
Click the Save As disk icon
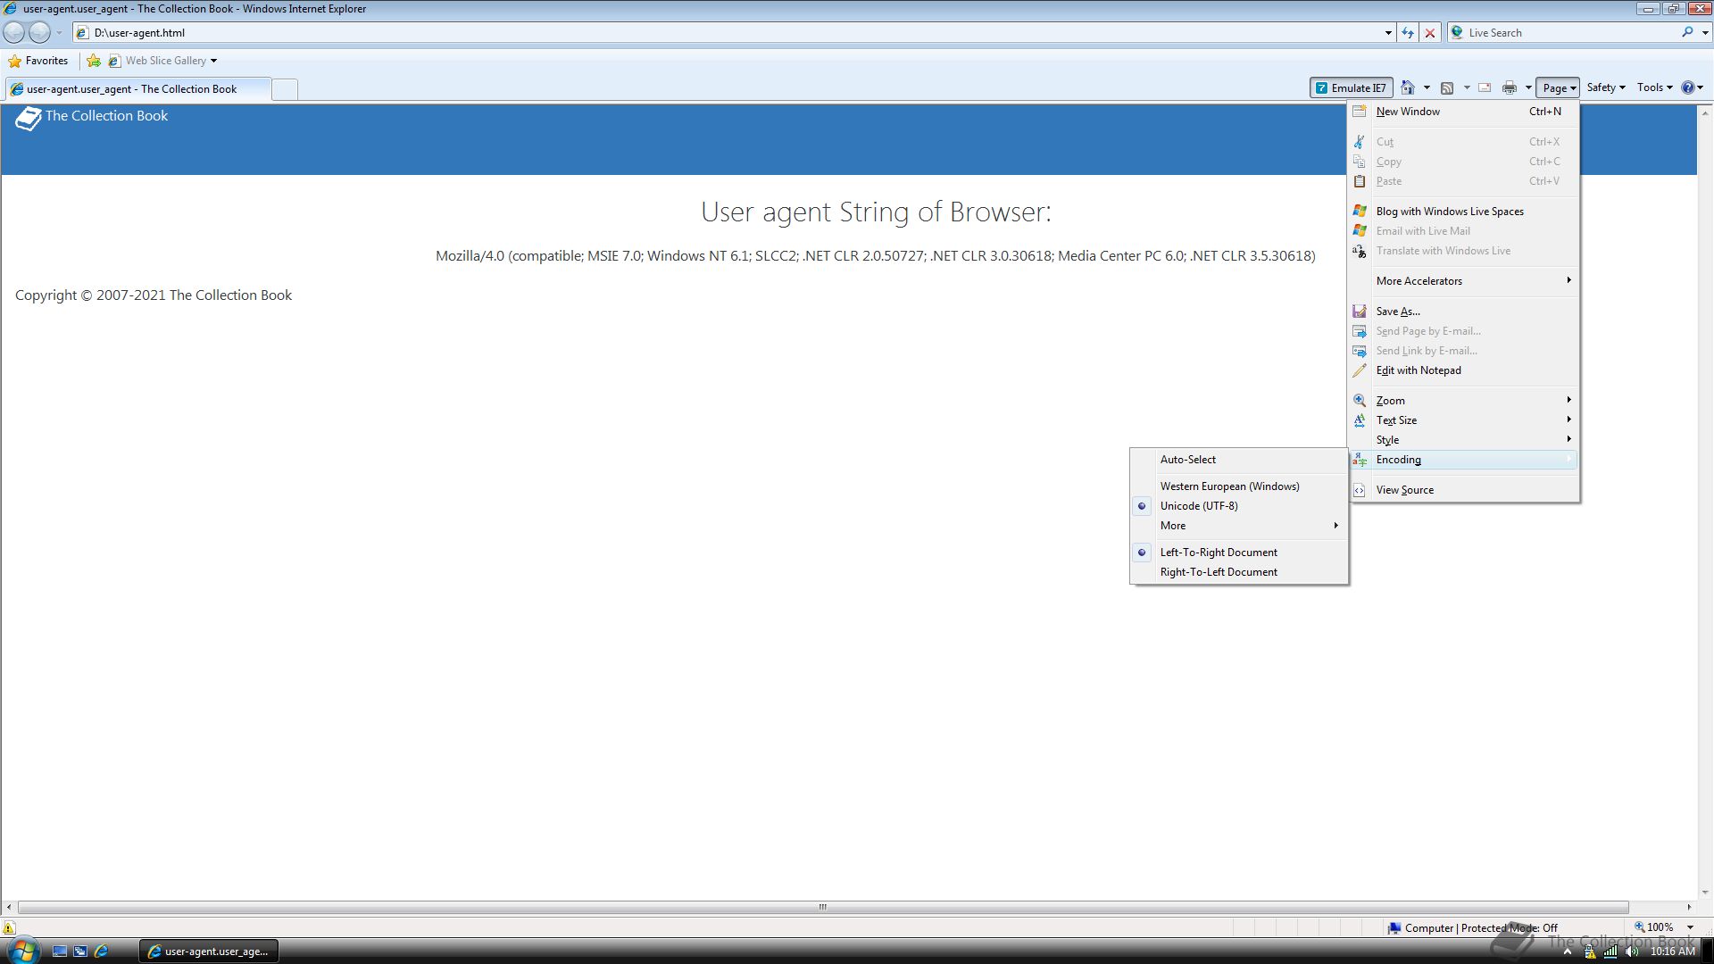click(1360, 312)
